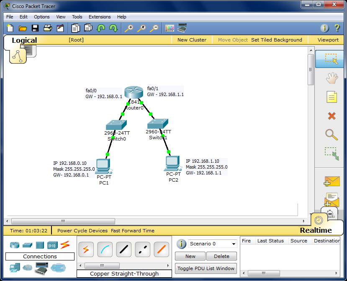Choose the Automatic connection type lightning icon
Image resolution: width=347 pixels, height=281 pixels.
point(86,249)
